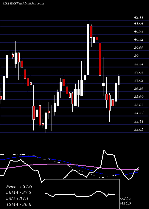Click the 38.34 price level label
This screenshot has height=209, width=149.
pyautogui.click(x=139, y=64)
